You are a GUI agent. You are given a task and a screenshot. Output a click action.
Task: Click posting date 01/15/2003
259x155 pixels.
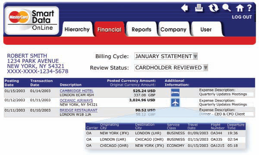[x=15, y=91]
